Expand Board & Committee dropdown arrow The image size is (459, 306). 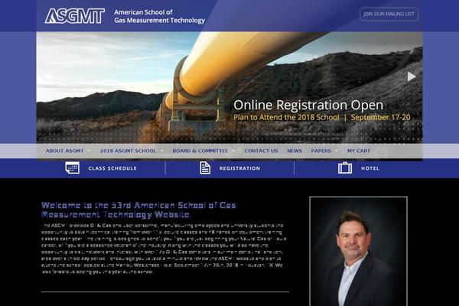(x=233, y=151)
